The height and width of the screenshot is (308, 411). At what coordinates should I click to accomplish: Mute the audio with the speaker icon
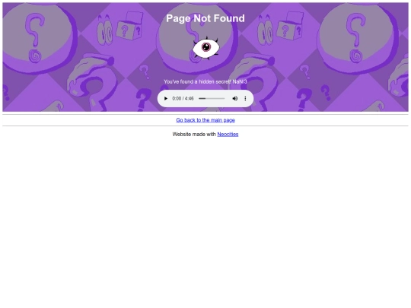click(x=235, y=98)
